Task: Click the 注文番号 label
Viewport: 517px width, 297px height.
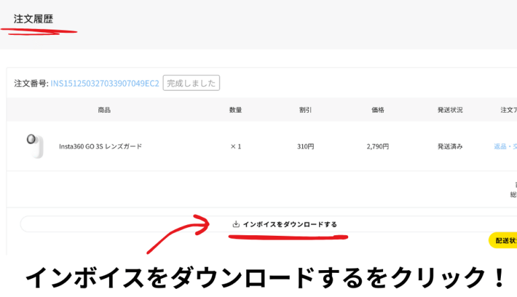Action: (30, 83)
